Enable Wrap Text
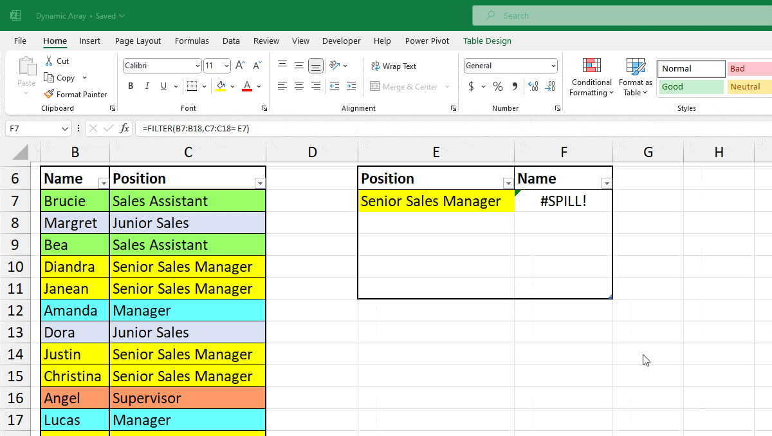Image resolution: width=772 pixels, height=436 pixels. [393, 66]
